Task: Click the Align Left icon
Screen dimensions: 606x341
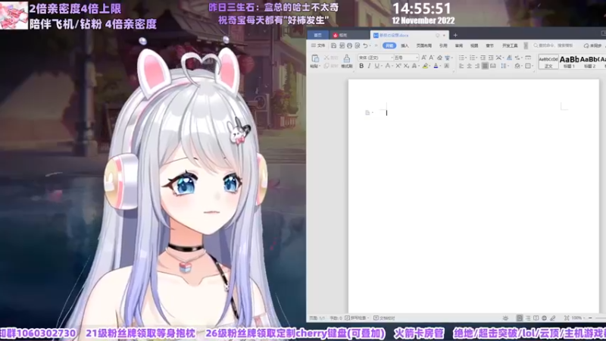Action: 461,66
